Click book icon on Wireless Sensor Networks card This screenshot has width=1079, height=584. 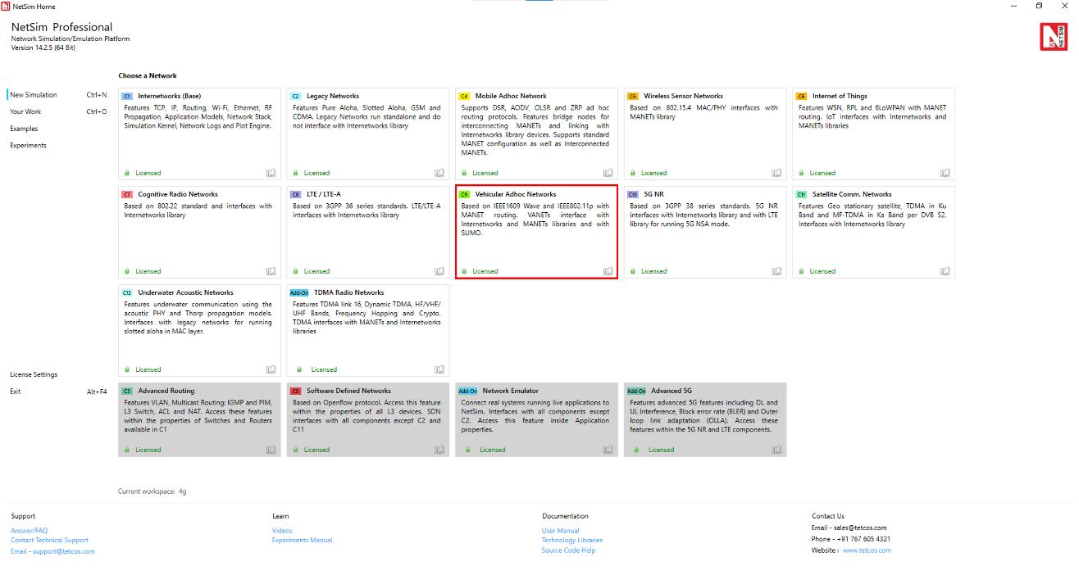tap(776, 173)
